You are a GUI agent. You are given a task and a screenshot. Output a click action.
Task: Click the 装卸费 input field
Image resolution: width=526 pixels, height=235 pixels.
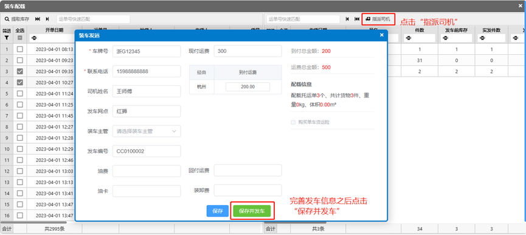[x=248, y=191]
